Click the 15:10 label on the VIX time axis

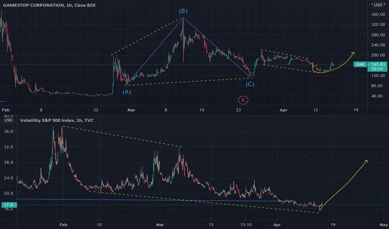tap(246, 225)
